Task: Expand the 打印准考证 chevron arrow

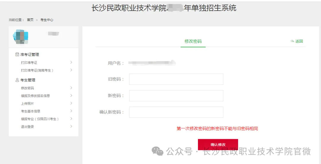Action: (71, 62)
